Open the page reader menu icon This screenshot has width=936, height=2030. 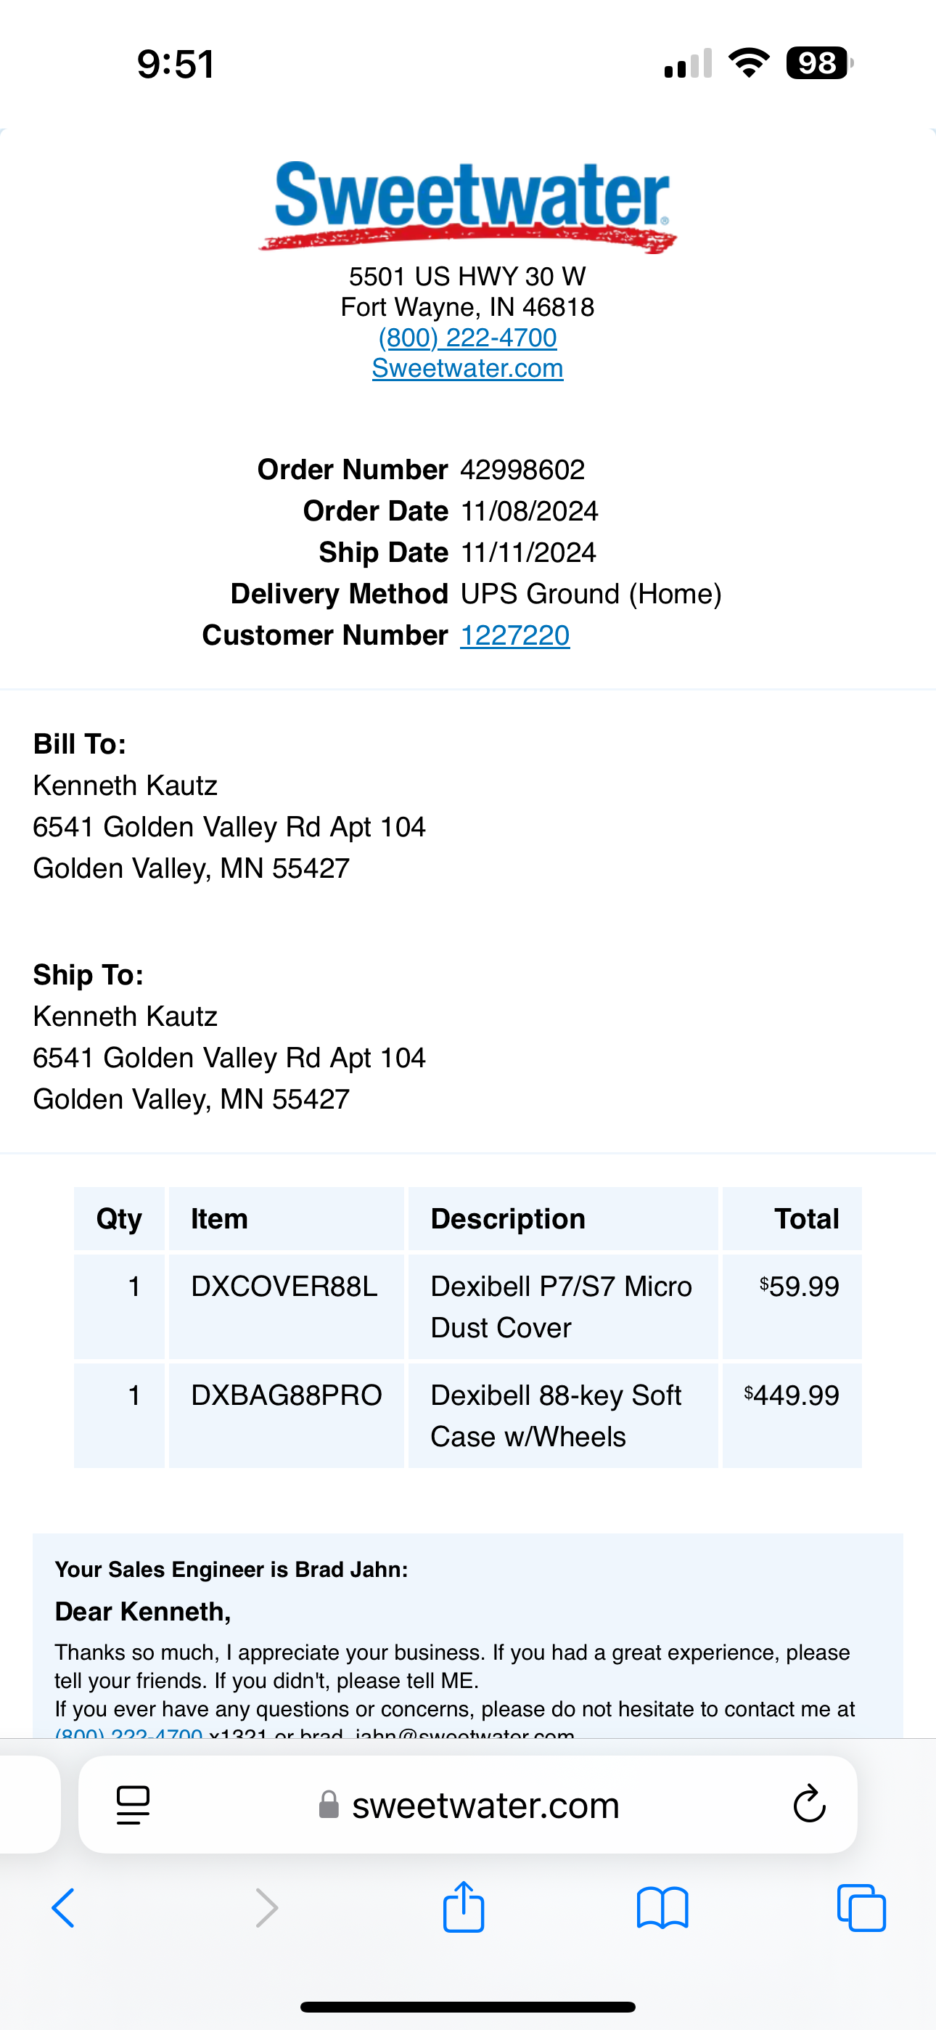pyautogui.click(x=134, y=1805)
